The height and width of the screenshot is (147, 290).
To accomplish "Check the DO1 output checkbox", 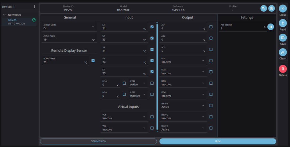I will click(211, 61).
